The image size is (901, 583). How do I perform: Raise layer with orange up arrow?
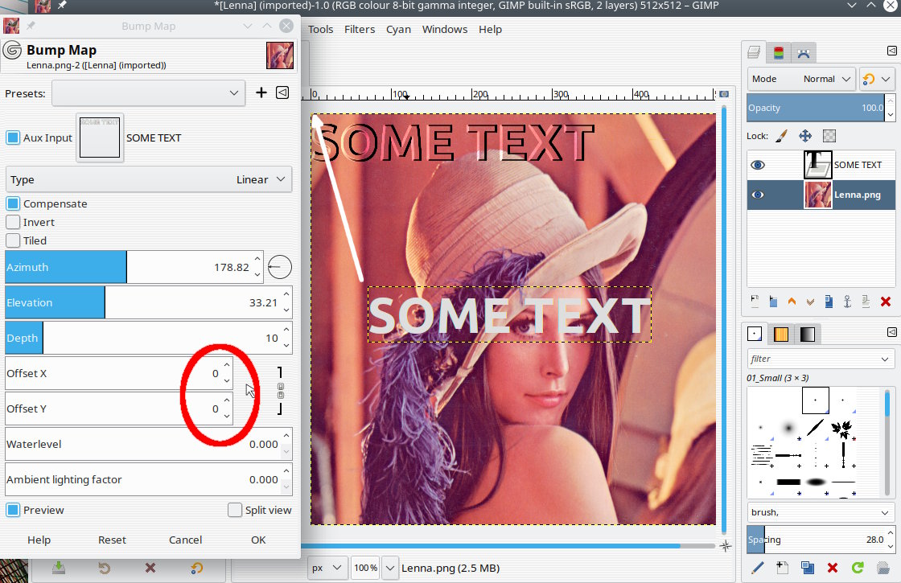[792, 302]
